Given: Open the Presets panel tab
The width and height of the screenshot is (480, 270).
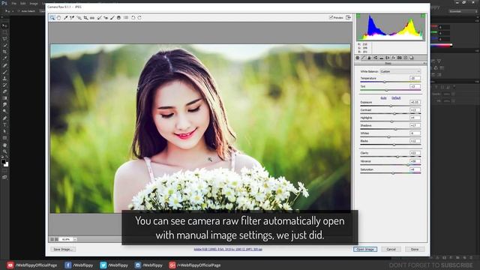Looking at the screenshot, I should pyautogui.click(x=406, y=58).
